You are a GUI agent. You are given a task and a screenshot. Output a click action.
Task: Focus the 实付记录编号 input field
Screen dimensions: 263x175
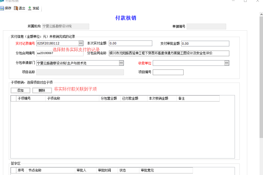(58, 43)
